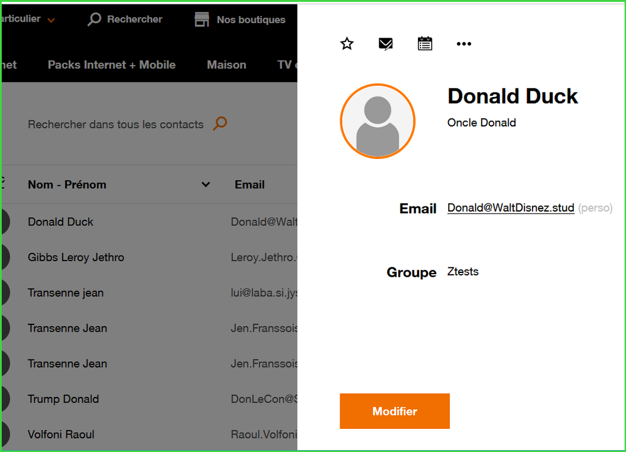Viewport: 626px width, 452px height.
Task: Select the Trump Donald contact
Action: [63, 399]
